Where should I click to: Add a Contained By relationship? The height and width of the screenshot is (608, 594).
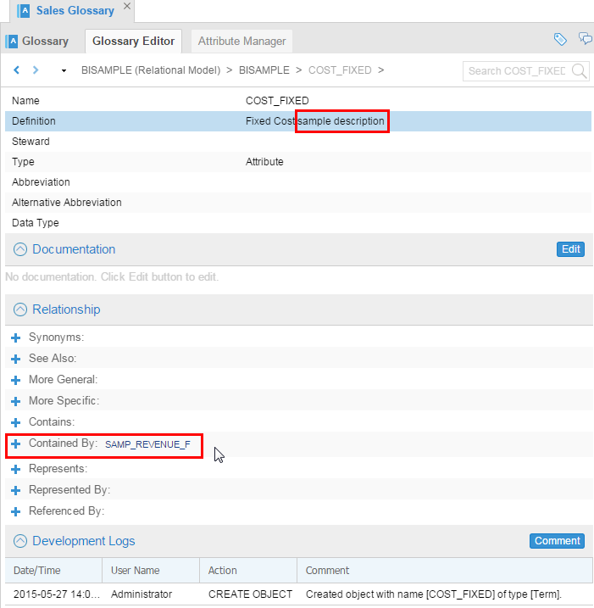[16, 443]
